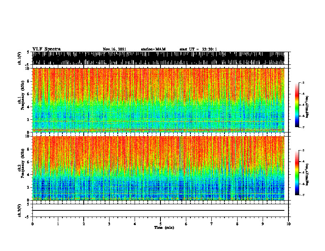Click the time axis tick label "0"
The image size is (325, 251).
coord(32,224)
